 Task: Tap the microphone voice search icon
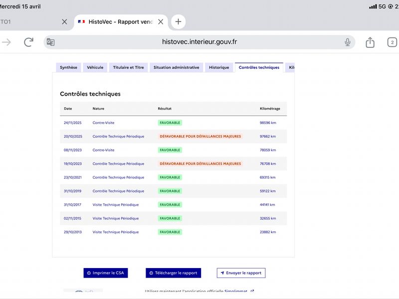click(x=347, y=42)
